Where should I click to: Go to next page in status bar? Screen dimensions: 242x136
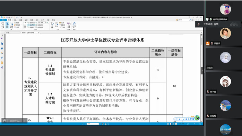pyautogui.click(x=100, y=124)
